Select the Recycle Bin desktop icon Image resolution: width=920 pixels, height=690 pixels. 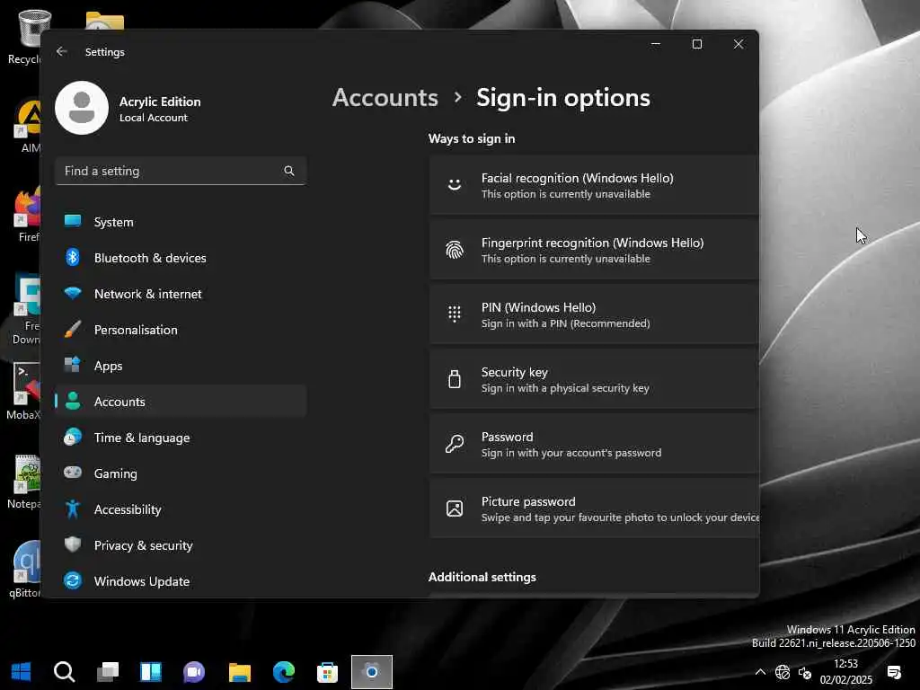24,37
